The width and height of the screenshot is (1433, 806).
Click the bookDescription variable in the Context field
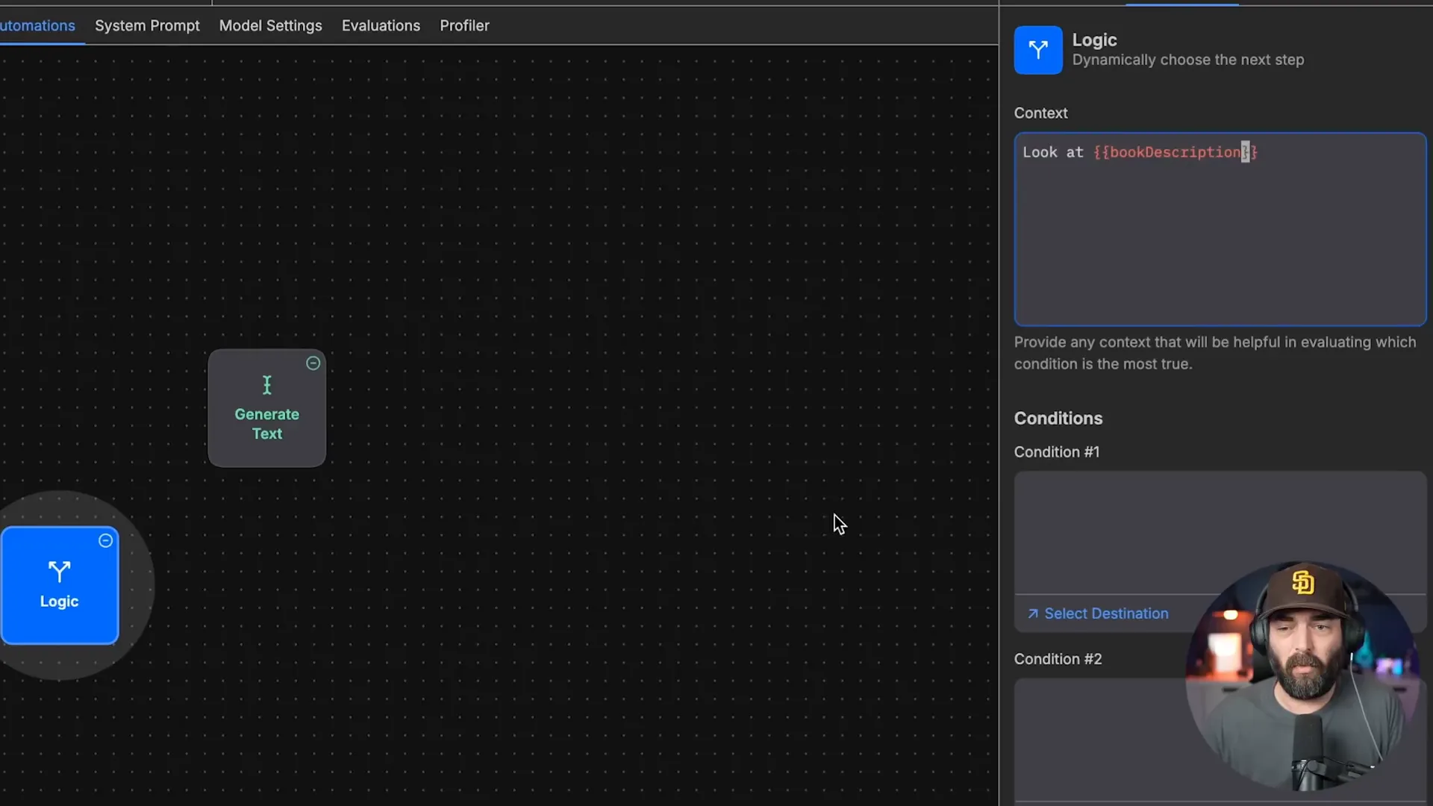1174,152
